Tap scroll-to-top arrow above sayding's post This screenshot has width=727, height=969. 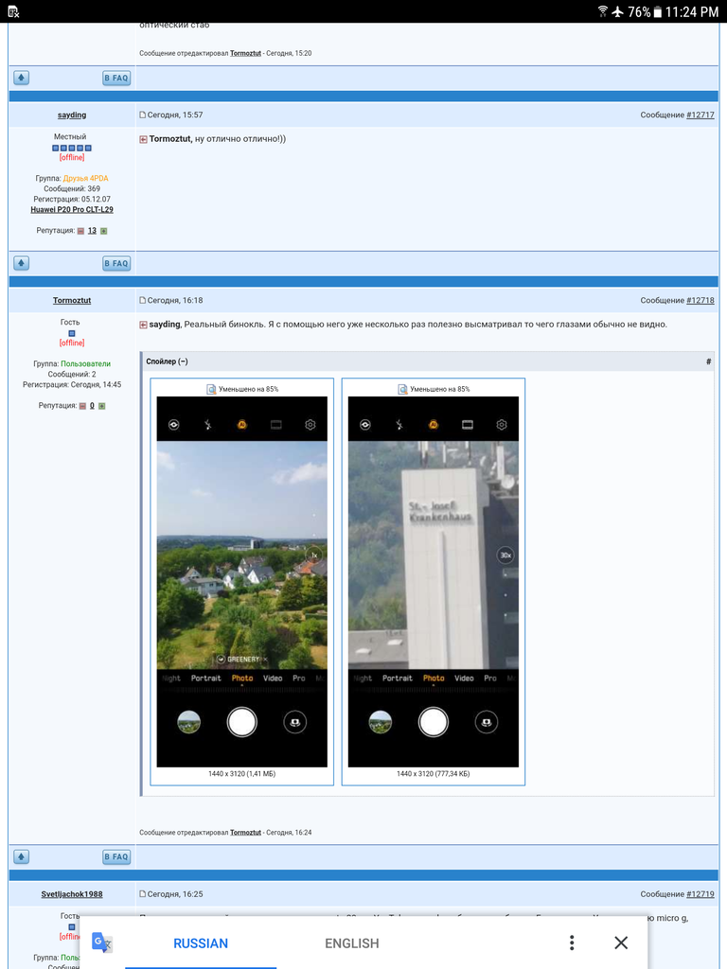tap(22, 78)
